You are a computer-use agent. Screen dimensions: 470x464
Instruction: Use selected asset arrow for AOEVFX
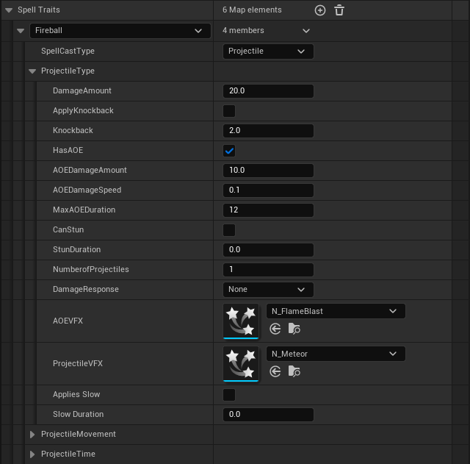[x=275, y=329]
